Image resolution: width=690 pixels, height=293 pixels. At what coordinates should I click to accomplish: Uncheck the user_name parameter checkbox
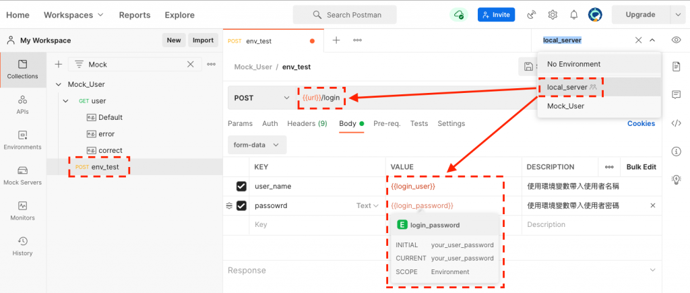click(241, 187)
